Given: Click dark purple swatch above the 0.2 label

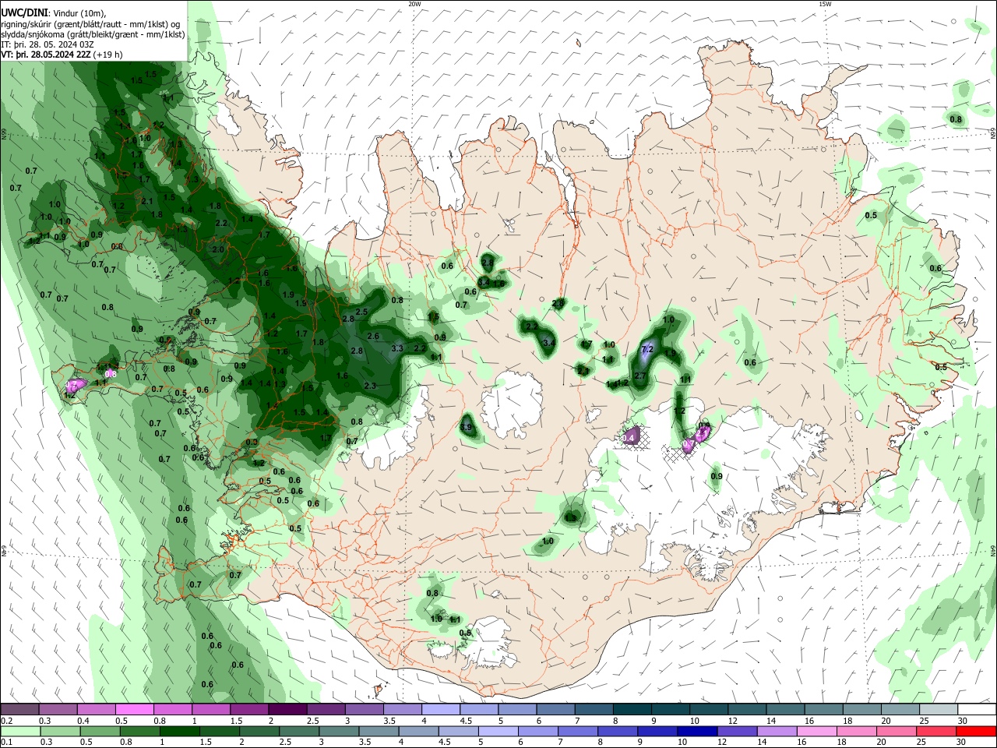Looking at the screenshot, I should coord(20,709).
